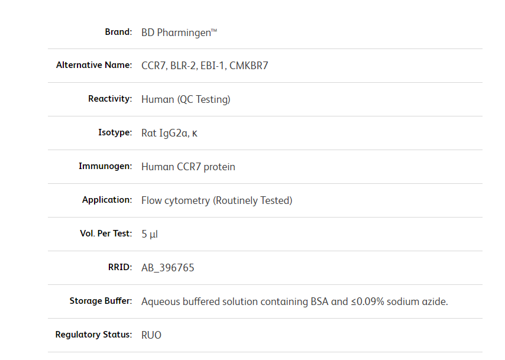Click the Storage Buffer label
This screenshot has width=505, height=360.
pos(101,301)
